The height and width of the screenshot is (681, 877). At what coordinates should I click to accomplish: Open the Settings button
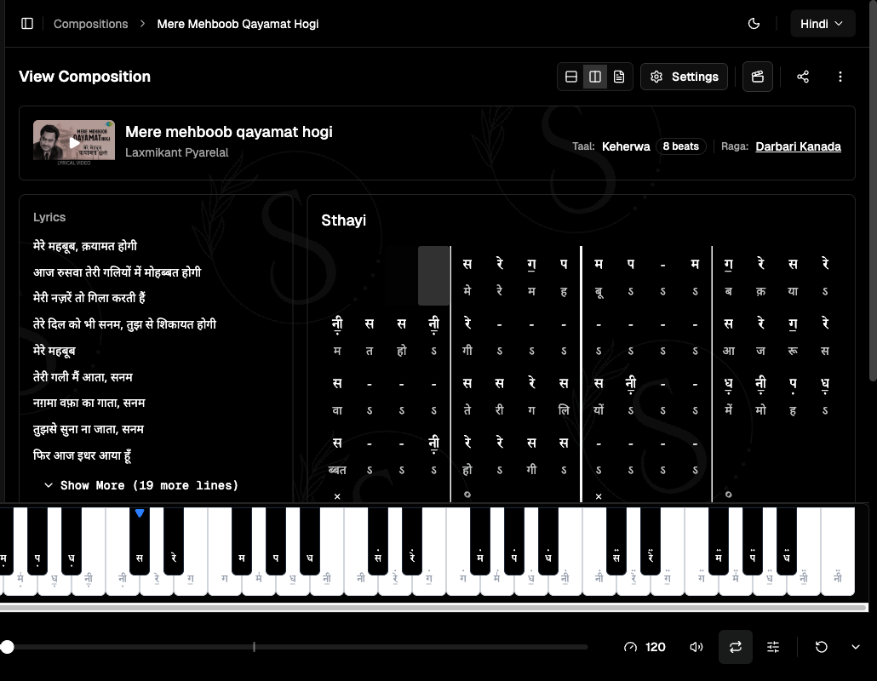684,77
